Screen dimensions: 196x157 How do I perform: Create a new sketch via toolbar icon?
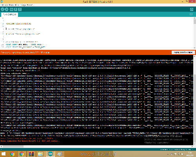click(11, 9)
